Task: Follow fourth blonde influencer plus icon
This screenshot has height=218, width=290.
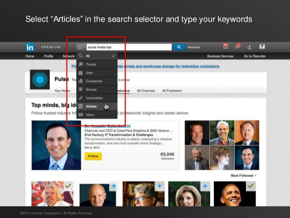Action: point(205,186)
